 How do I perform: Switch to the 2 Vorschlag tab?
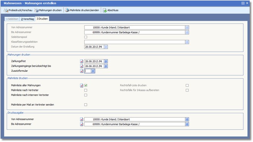click(x=27, y=19)
